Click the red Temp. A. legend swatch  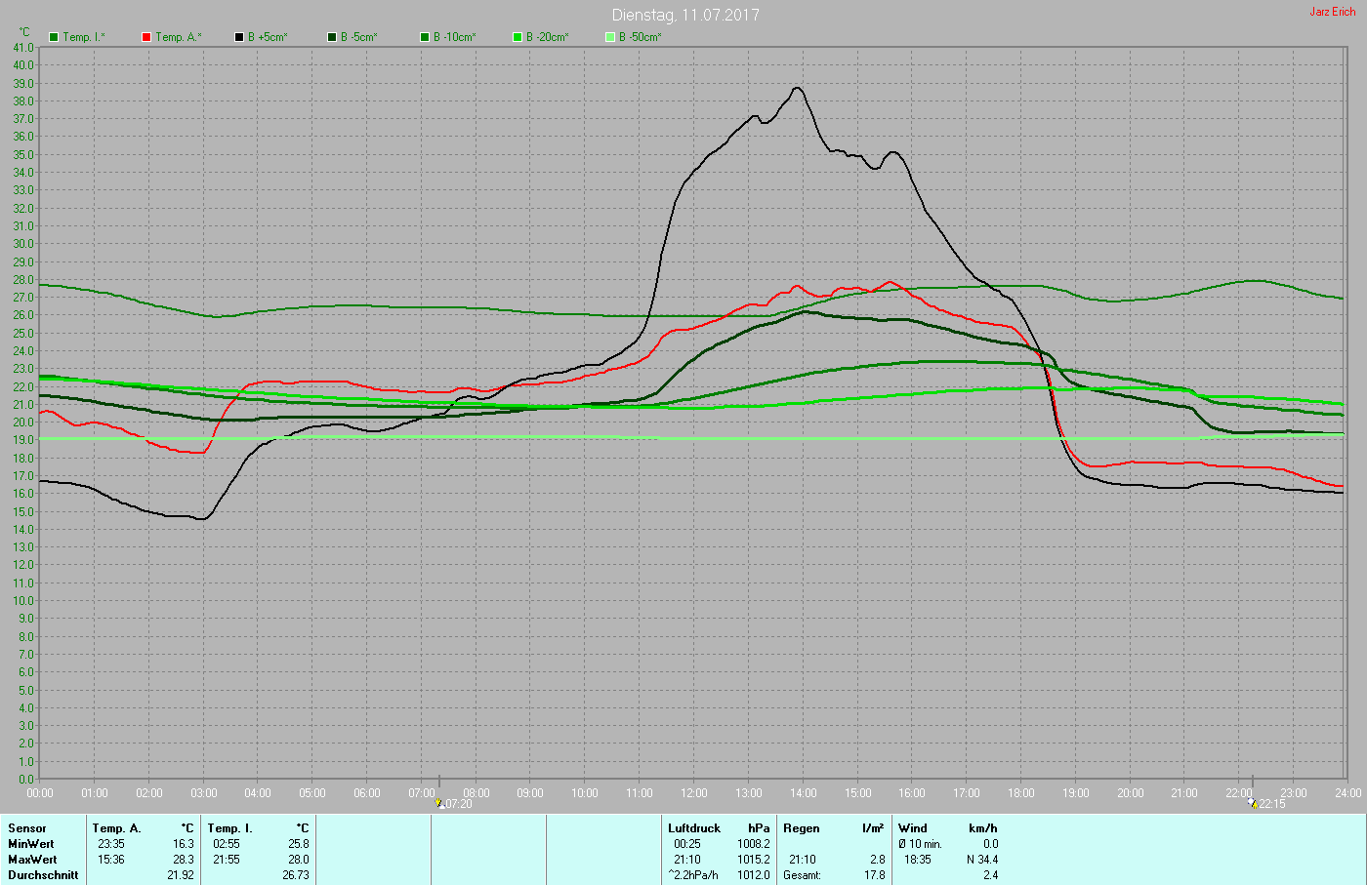146,37
